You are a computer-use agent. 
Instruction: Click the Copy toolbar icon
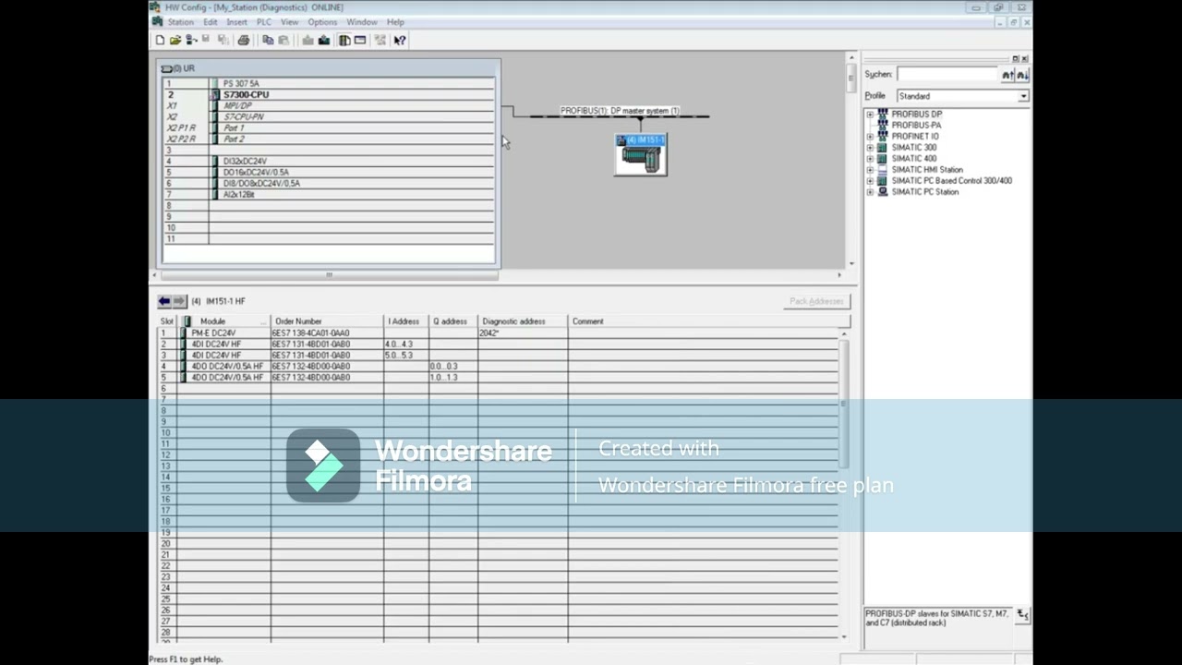tap(268, 40)
